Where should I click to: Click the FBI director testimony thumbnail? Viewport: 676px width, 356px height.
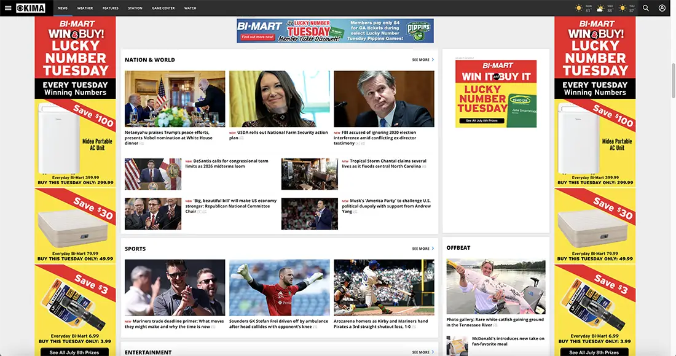coord(383,99)
